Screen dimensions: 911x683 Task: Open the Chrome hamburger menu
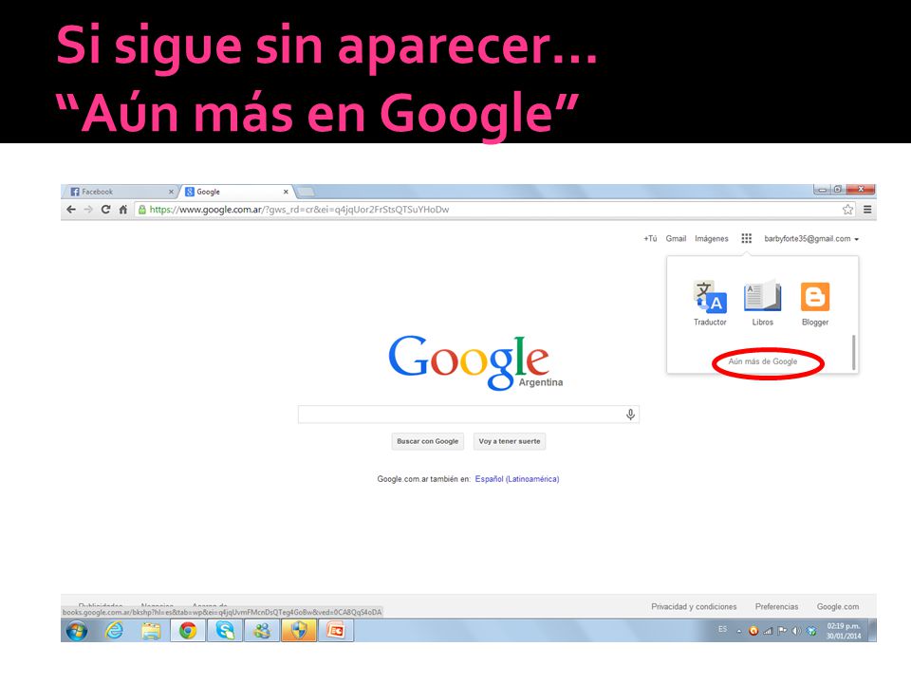[867, 210]
